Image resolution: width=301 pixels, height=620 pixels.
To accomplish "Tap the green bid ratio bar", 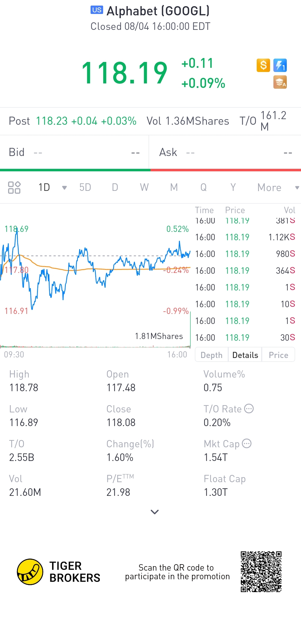I will (75, 170).
